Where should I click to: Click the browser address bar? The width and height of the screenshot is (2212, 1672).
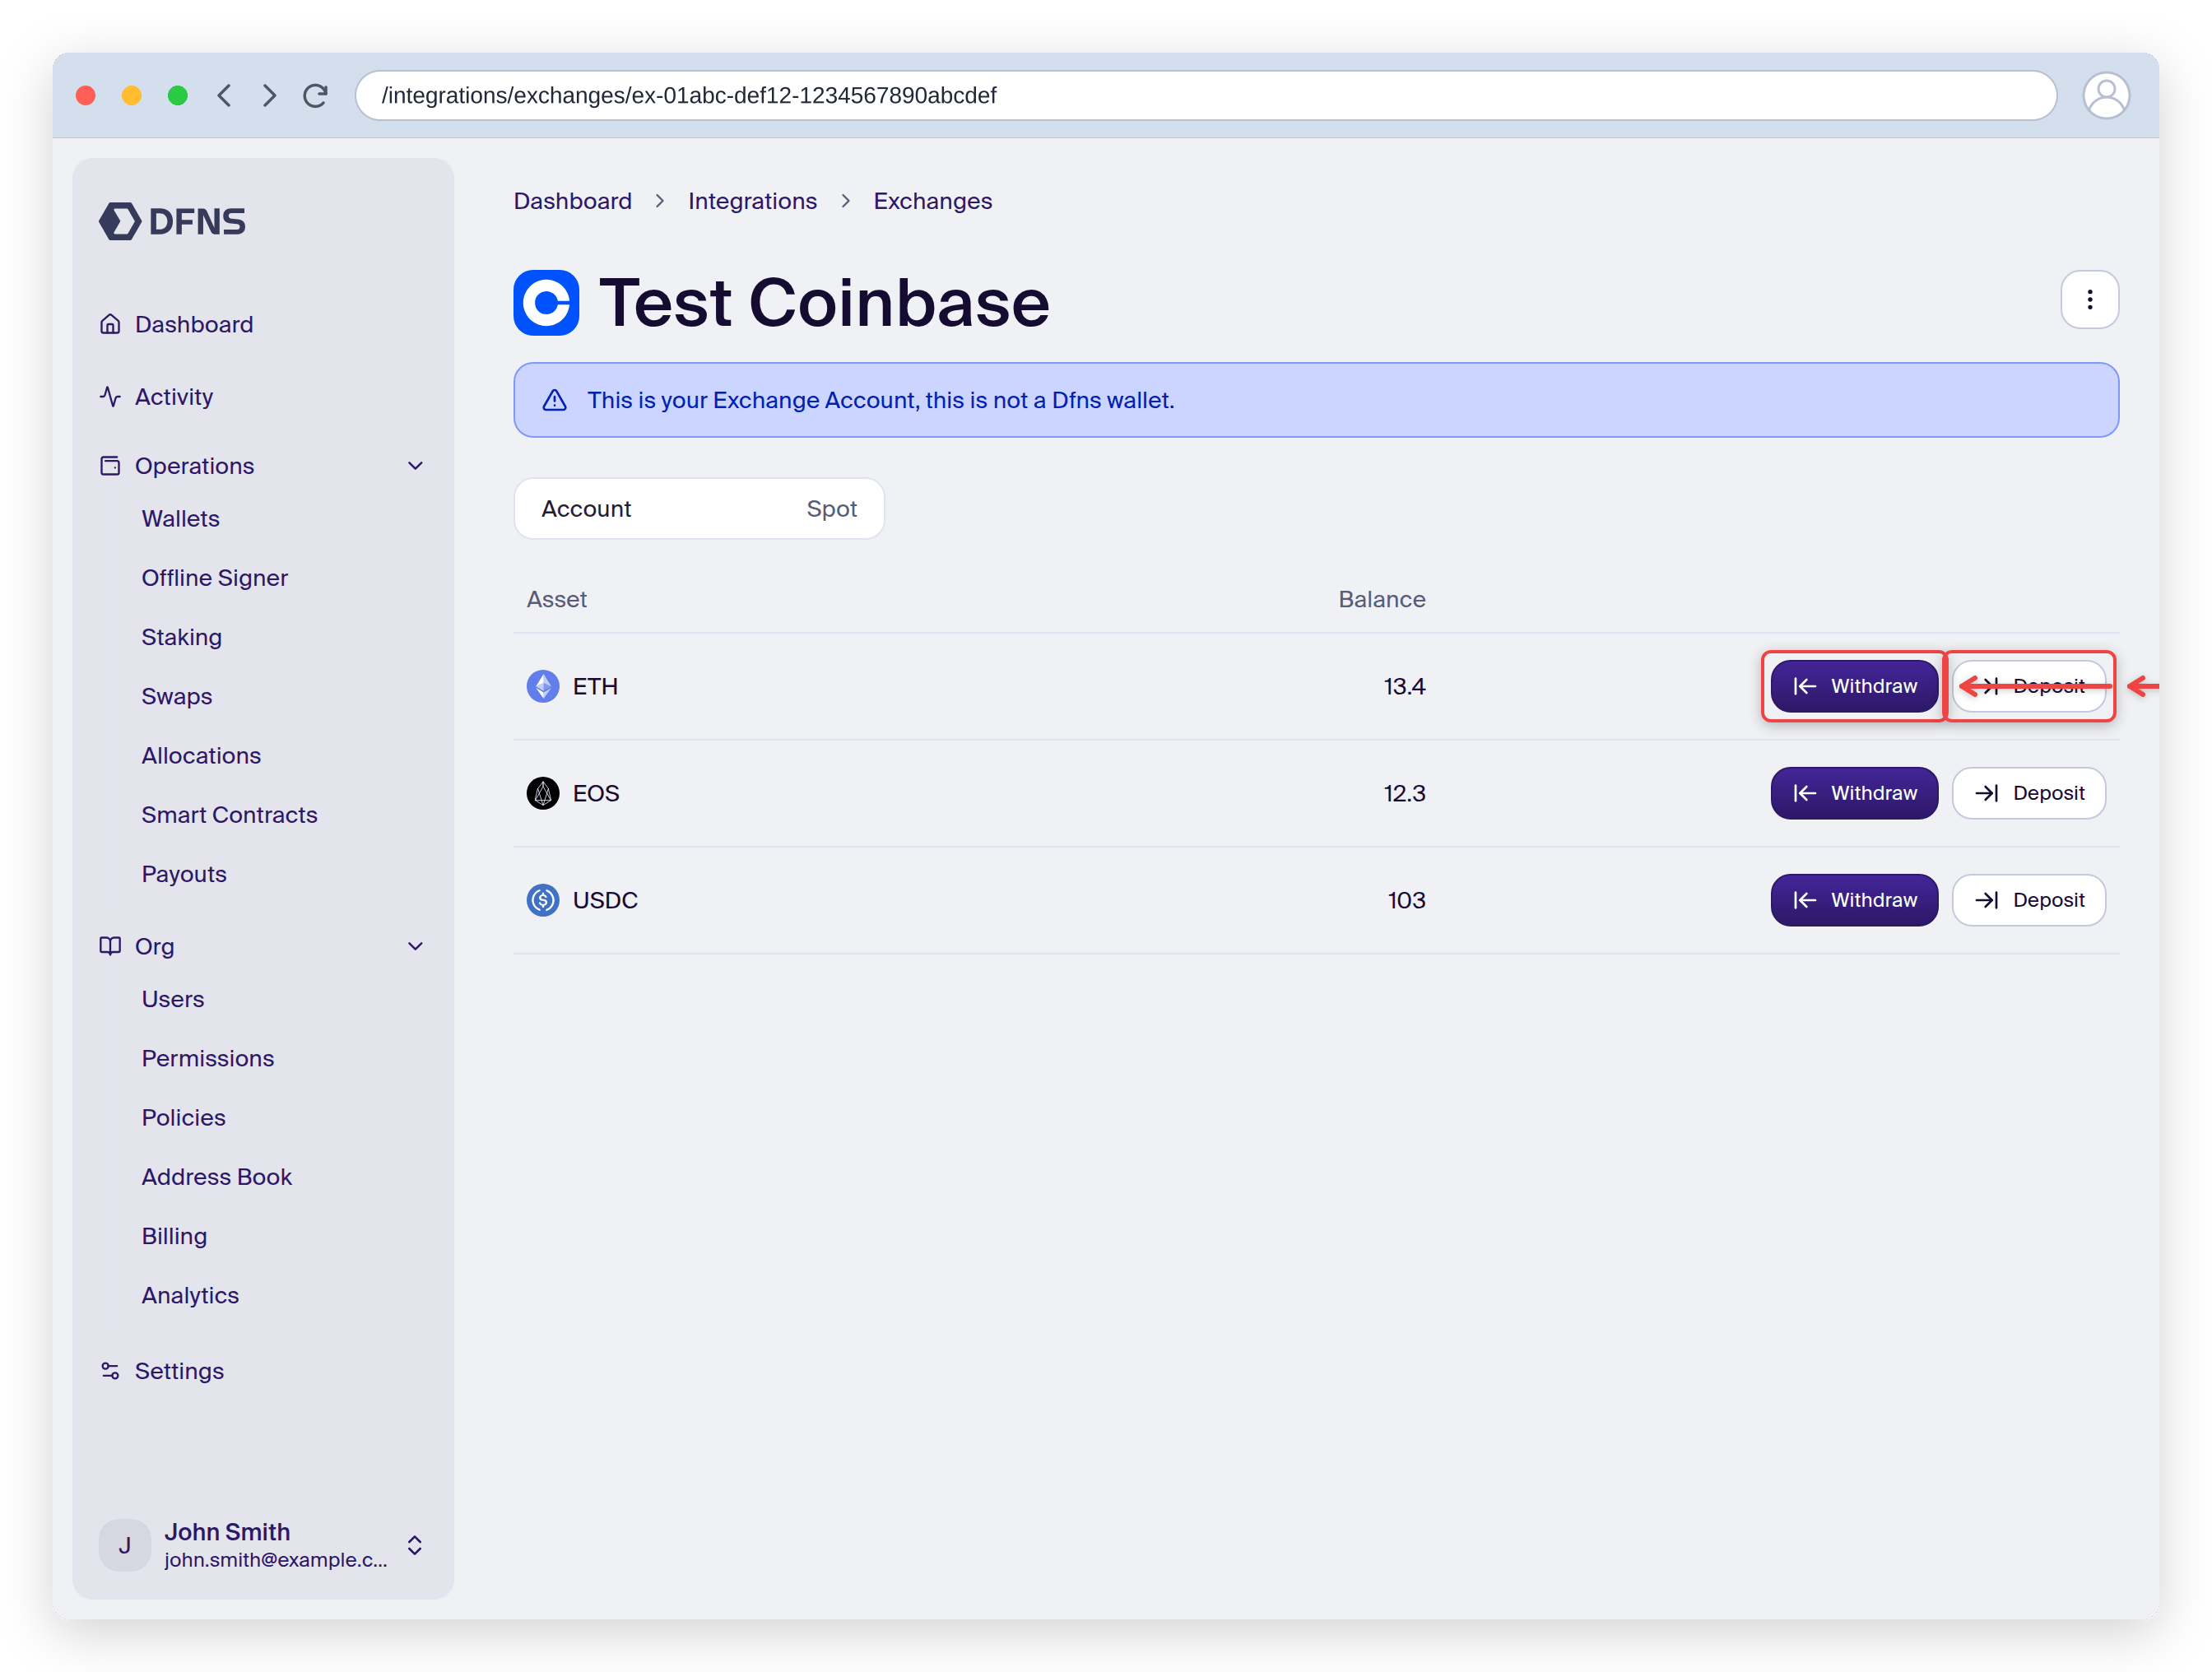point(1205,95)
